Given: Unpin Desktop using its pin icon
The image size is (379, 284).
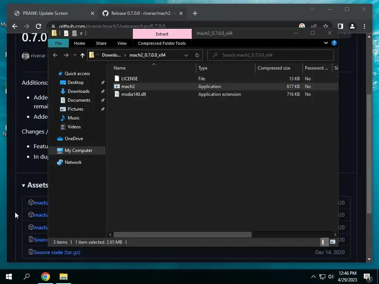Looking at the screenshot, I should [103, 82].
